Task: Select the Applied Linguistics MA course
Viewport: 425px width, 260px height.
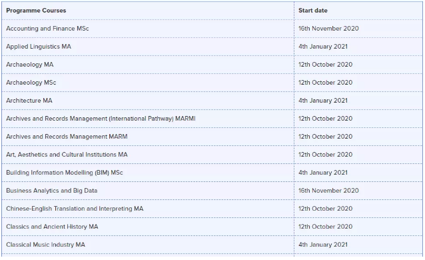Action: [39, 47]
